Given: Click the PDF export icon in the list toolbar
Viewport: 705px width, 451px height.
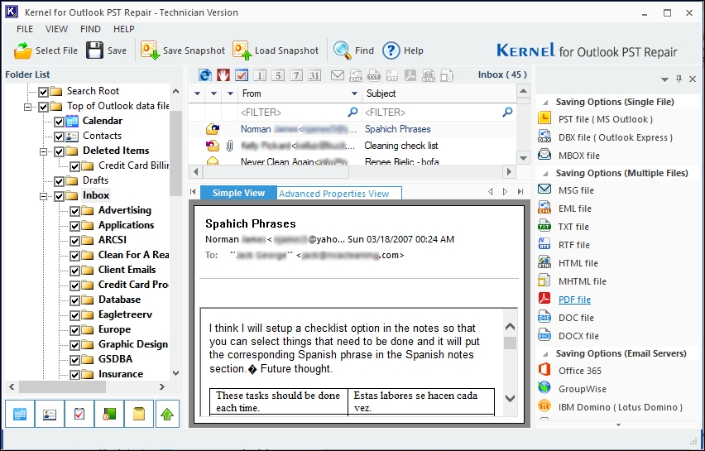Looking at the screenshot, I should pyautogui.click(x=410, y=75).
